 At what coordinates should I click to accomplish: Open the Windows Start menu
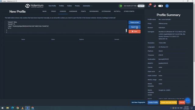click(x=2, y=108)
